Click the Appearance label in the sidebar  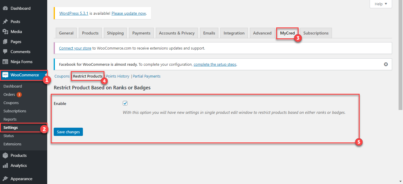[22, 179]
